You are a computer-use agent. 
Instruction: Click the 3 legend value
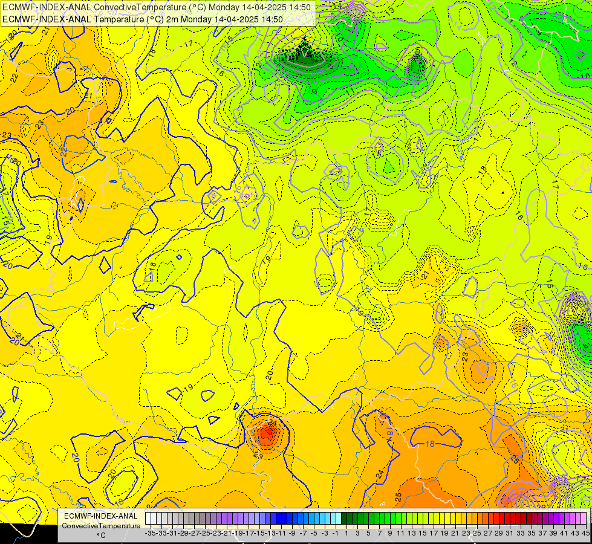click(x=357, y=533)
